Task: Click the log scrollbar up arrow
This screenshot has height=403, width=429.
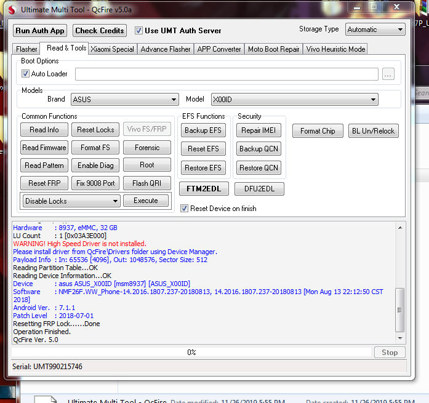Action: point(400,228)
